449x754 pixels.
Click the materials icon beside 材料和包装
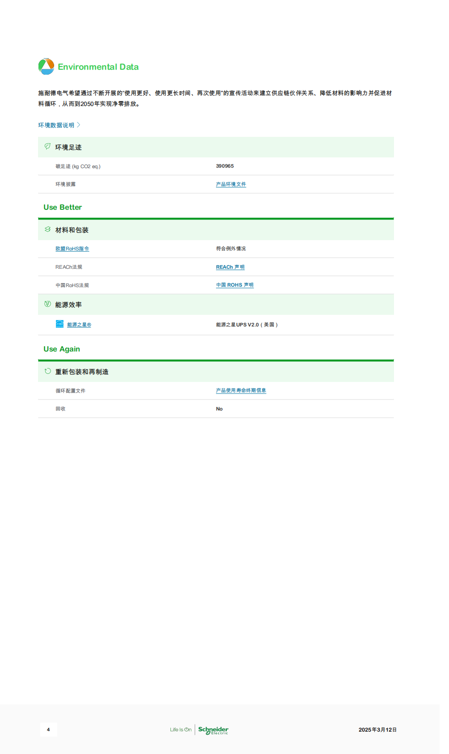point(47,229)
